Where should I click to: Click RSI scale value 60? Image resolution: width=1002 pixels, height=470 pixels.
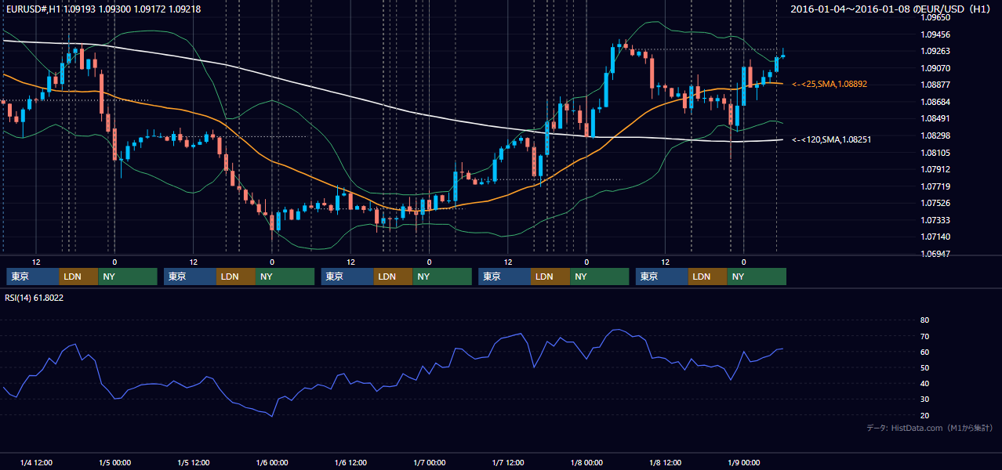click(925, 352)
